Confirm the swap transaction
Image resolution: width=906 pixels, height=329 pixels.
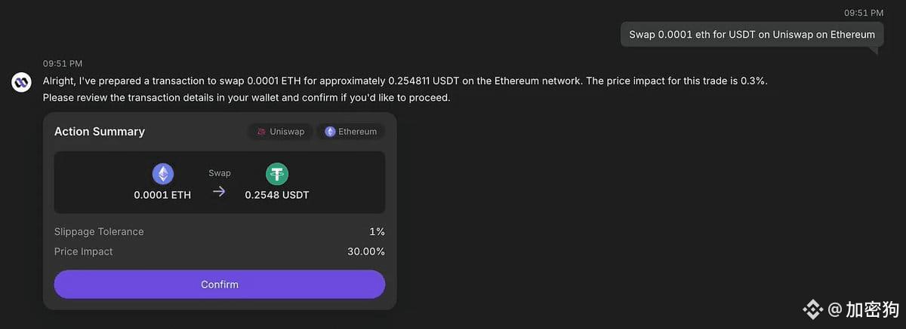coord(220,285)
